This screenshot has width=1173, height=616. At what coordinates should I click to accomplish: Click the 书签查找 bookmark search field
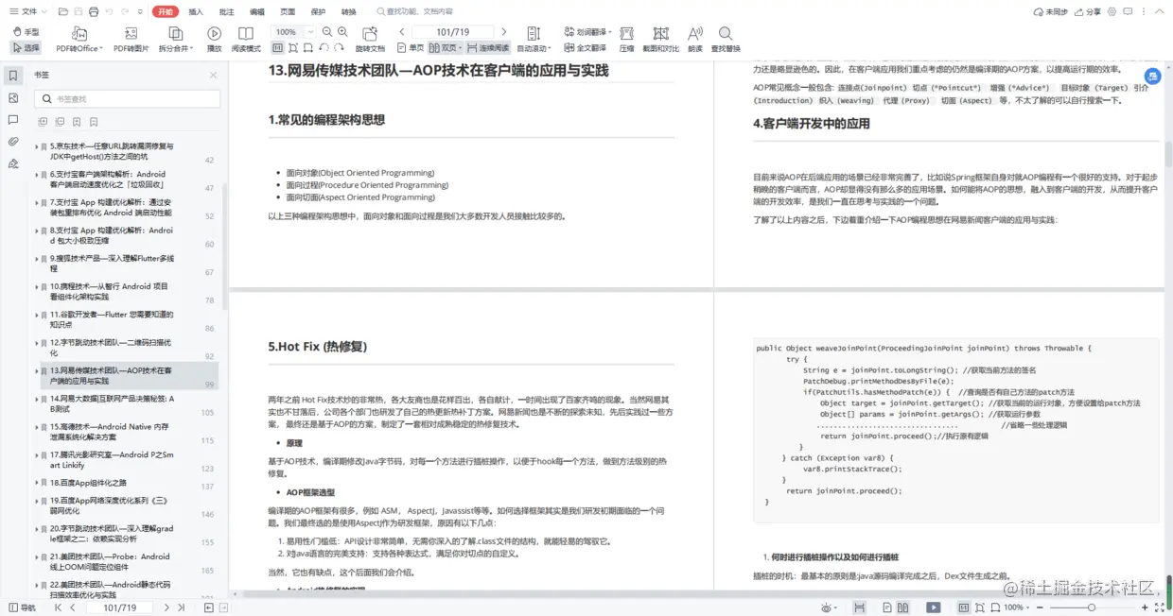pyautogui.click(x=128, y=98)
